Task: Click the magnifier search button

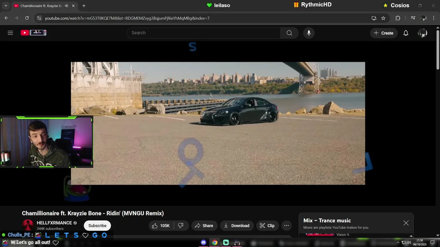Action: pyautogui.click(x=289, y=33)
